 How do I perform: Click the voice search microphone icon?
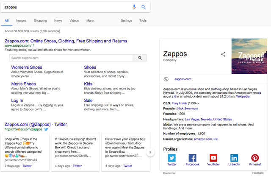[x=134, y=7]
